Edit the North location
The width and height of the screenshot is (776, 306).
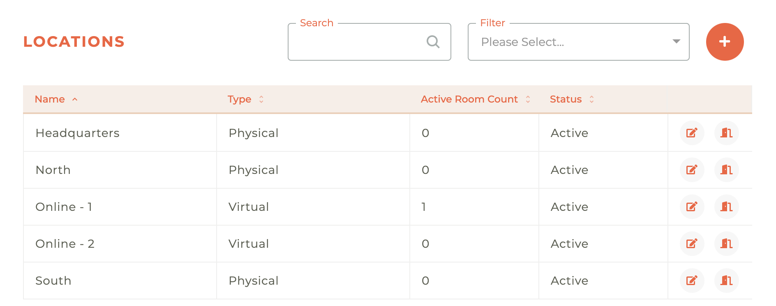692,170
